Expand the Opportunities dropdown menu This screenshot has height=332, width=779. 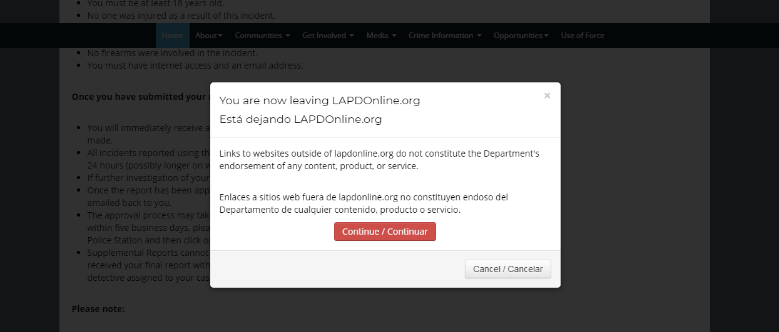click(521, 36)
